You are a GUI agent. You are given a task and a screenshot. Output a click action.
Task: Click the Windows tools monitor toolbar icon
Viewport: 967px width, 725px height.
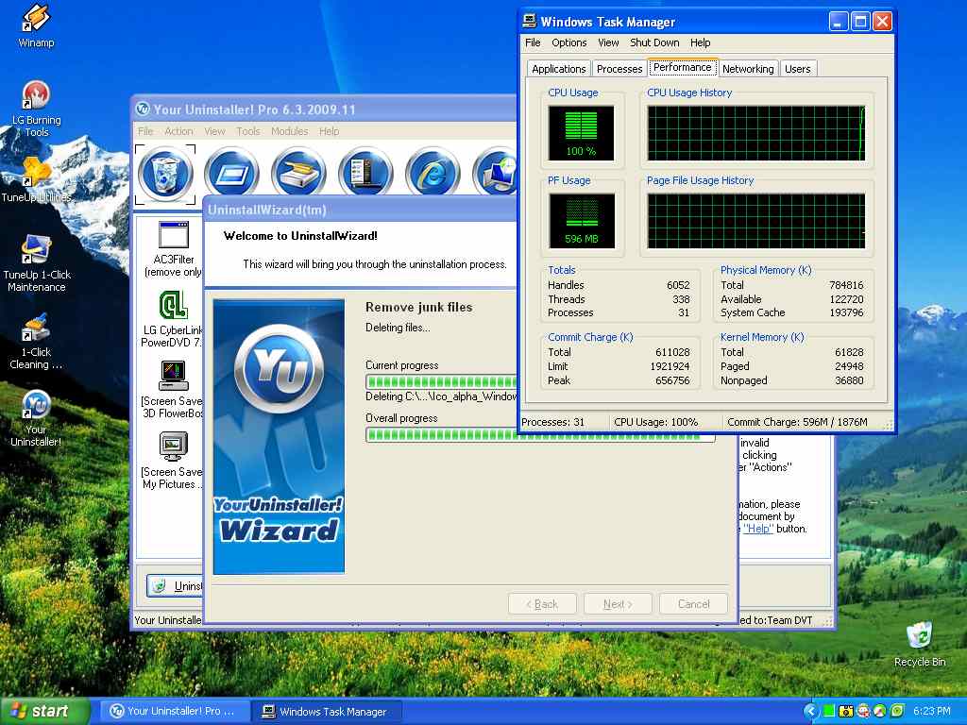point(496,174)
